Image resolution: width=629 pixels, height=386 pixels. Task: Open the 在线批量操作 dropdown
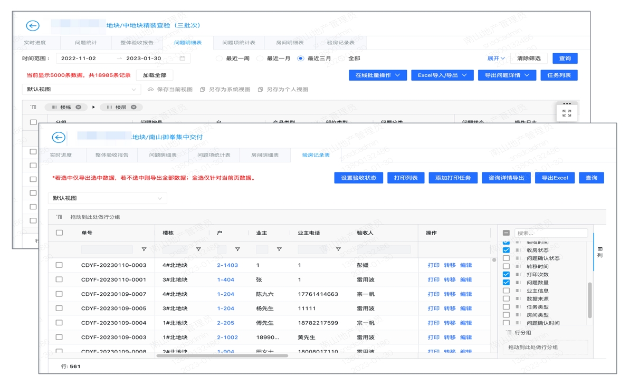[378, 75]
